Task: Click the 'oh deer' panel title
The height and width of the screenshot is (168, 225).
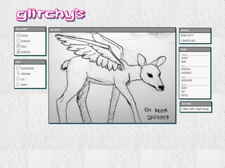Action: pos(55,30)
